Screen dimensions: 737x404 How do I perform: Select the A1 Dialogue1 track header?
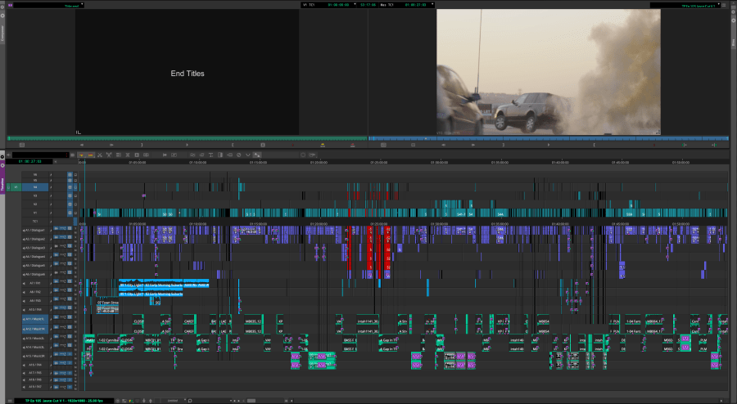tap(35, 231)
